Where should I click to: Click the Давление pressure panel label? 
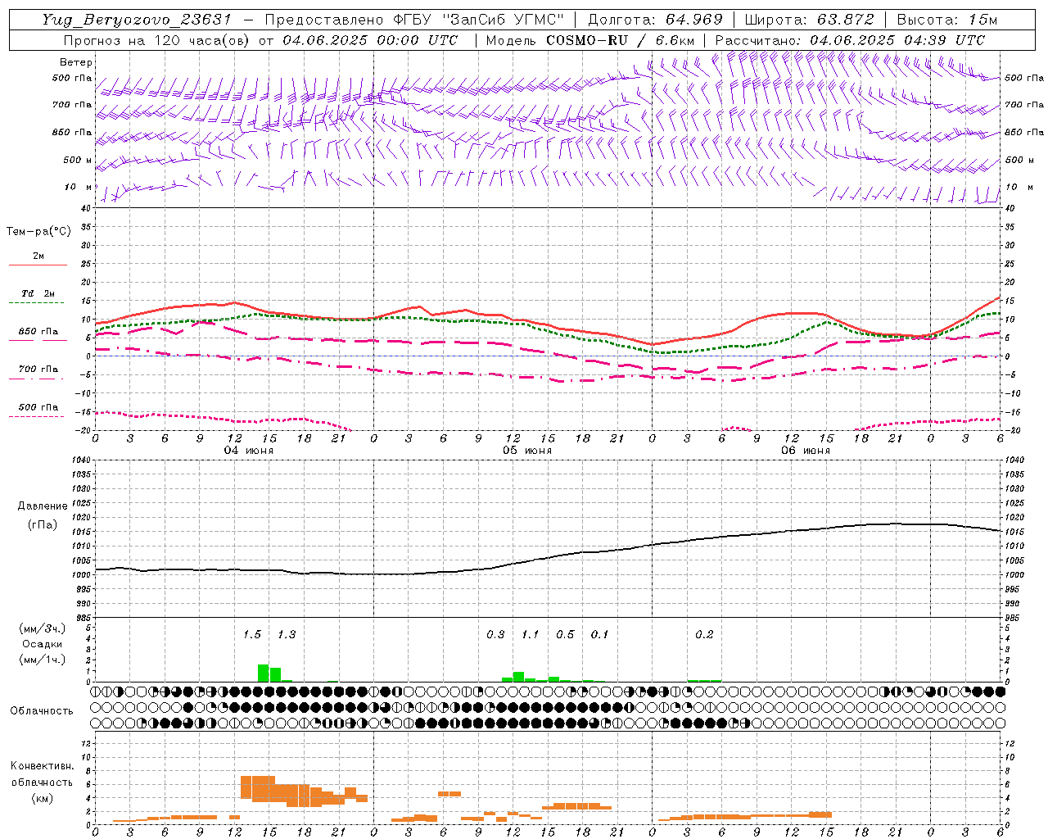point(43,506)
